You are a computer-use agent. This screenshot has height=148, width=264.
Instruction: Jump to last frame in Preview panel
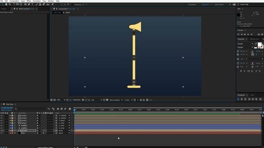point(252,35)
